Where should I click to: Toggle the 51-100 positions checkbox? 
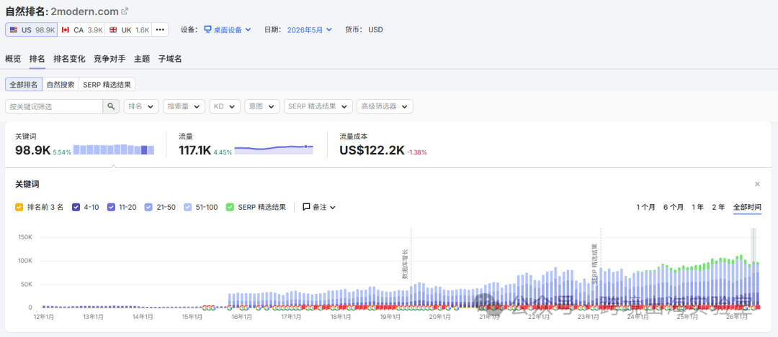click(187, 208)
